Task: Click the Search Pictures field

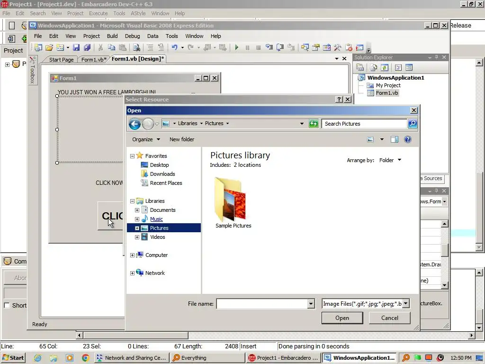Action: (364, 124)
